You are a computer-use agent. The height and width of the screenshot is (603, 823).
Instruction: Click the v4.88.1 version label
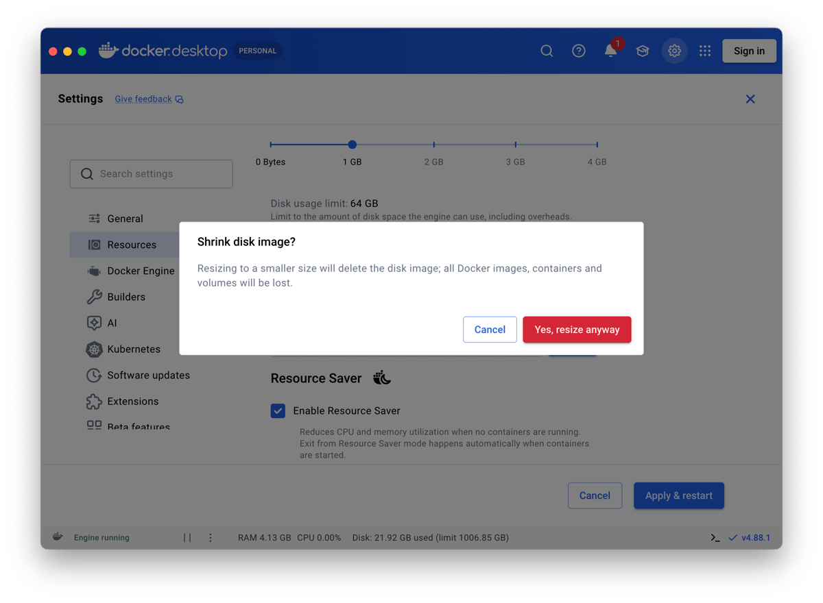tap(756, 538)
